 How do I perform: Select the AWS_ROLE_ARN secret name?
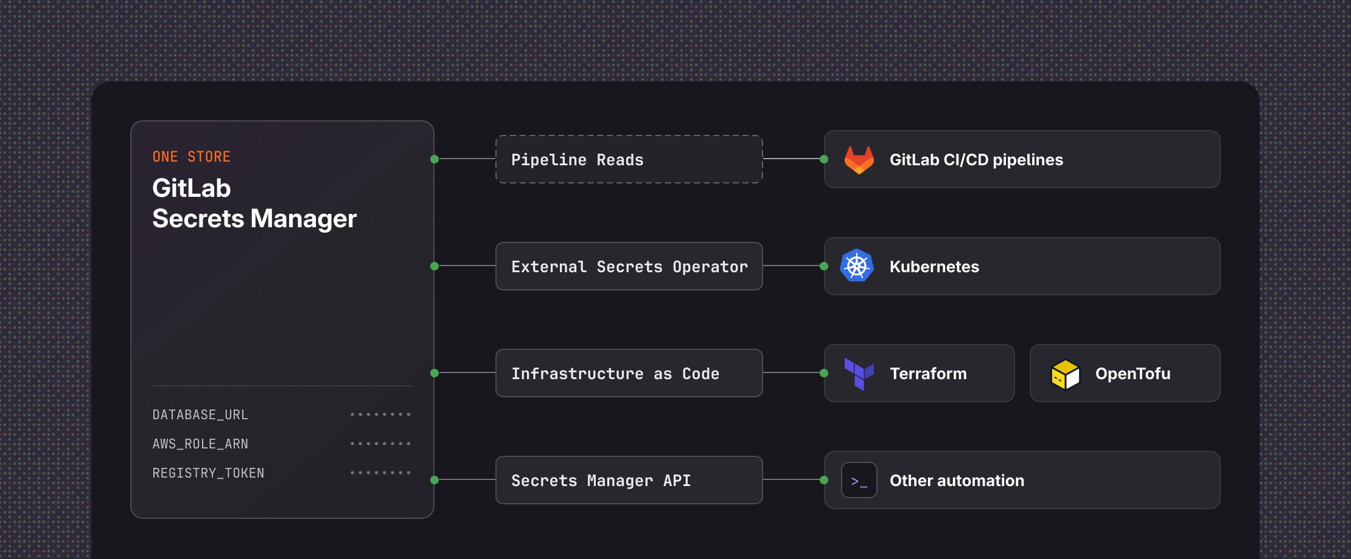pyautogui.click(x=200, y=444)
